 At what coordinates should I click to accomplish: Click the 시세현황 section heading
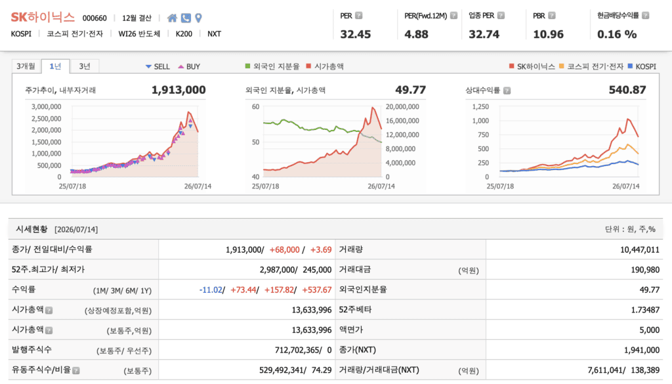tap(31, 229)
